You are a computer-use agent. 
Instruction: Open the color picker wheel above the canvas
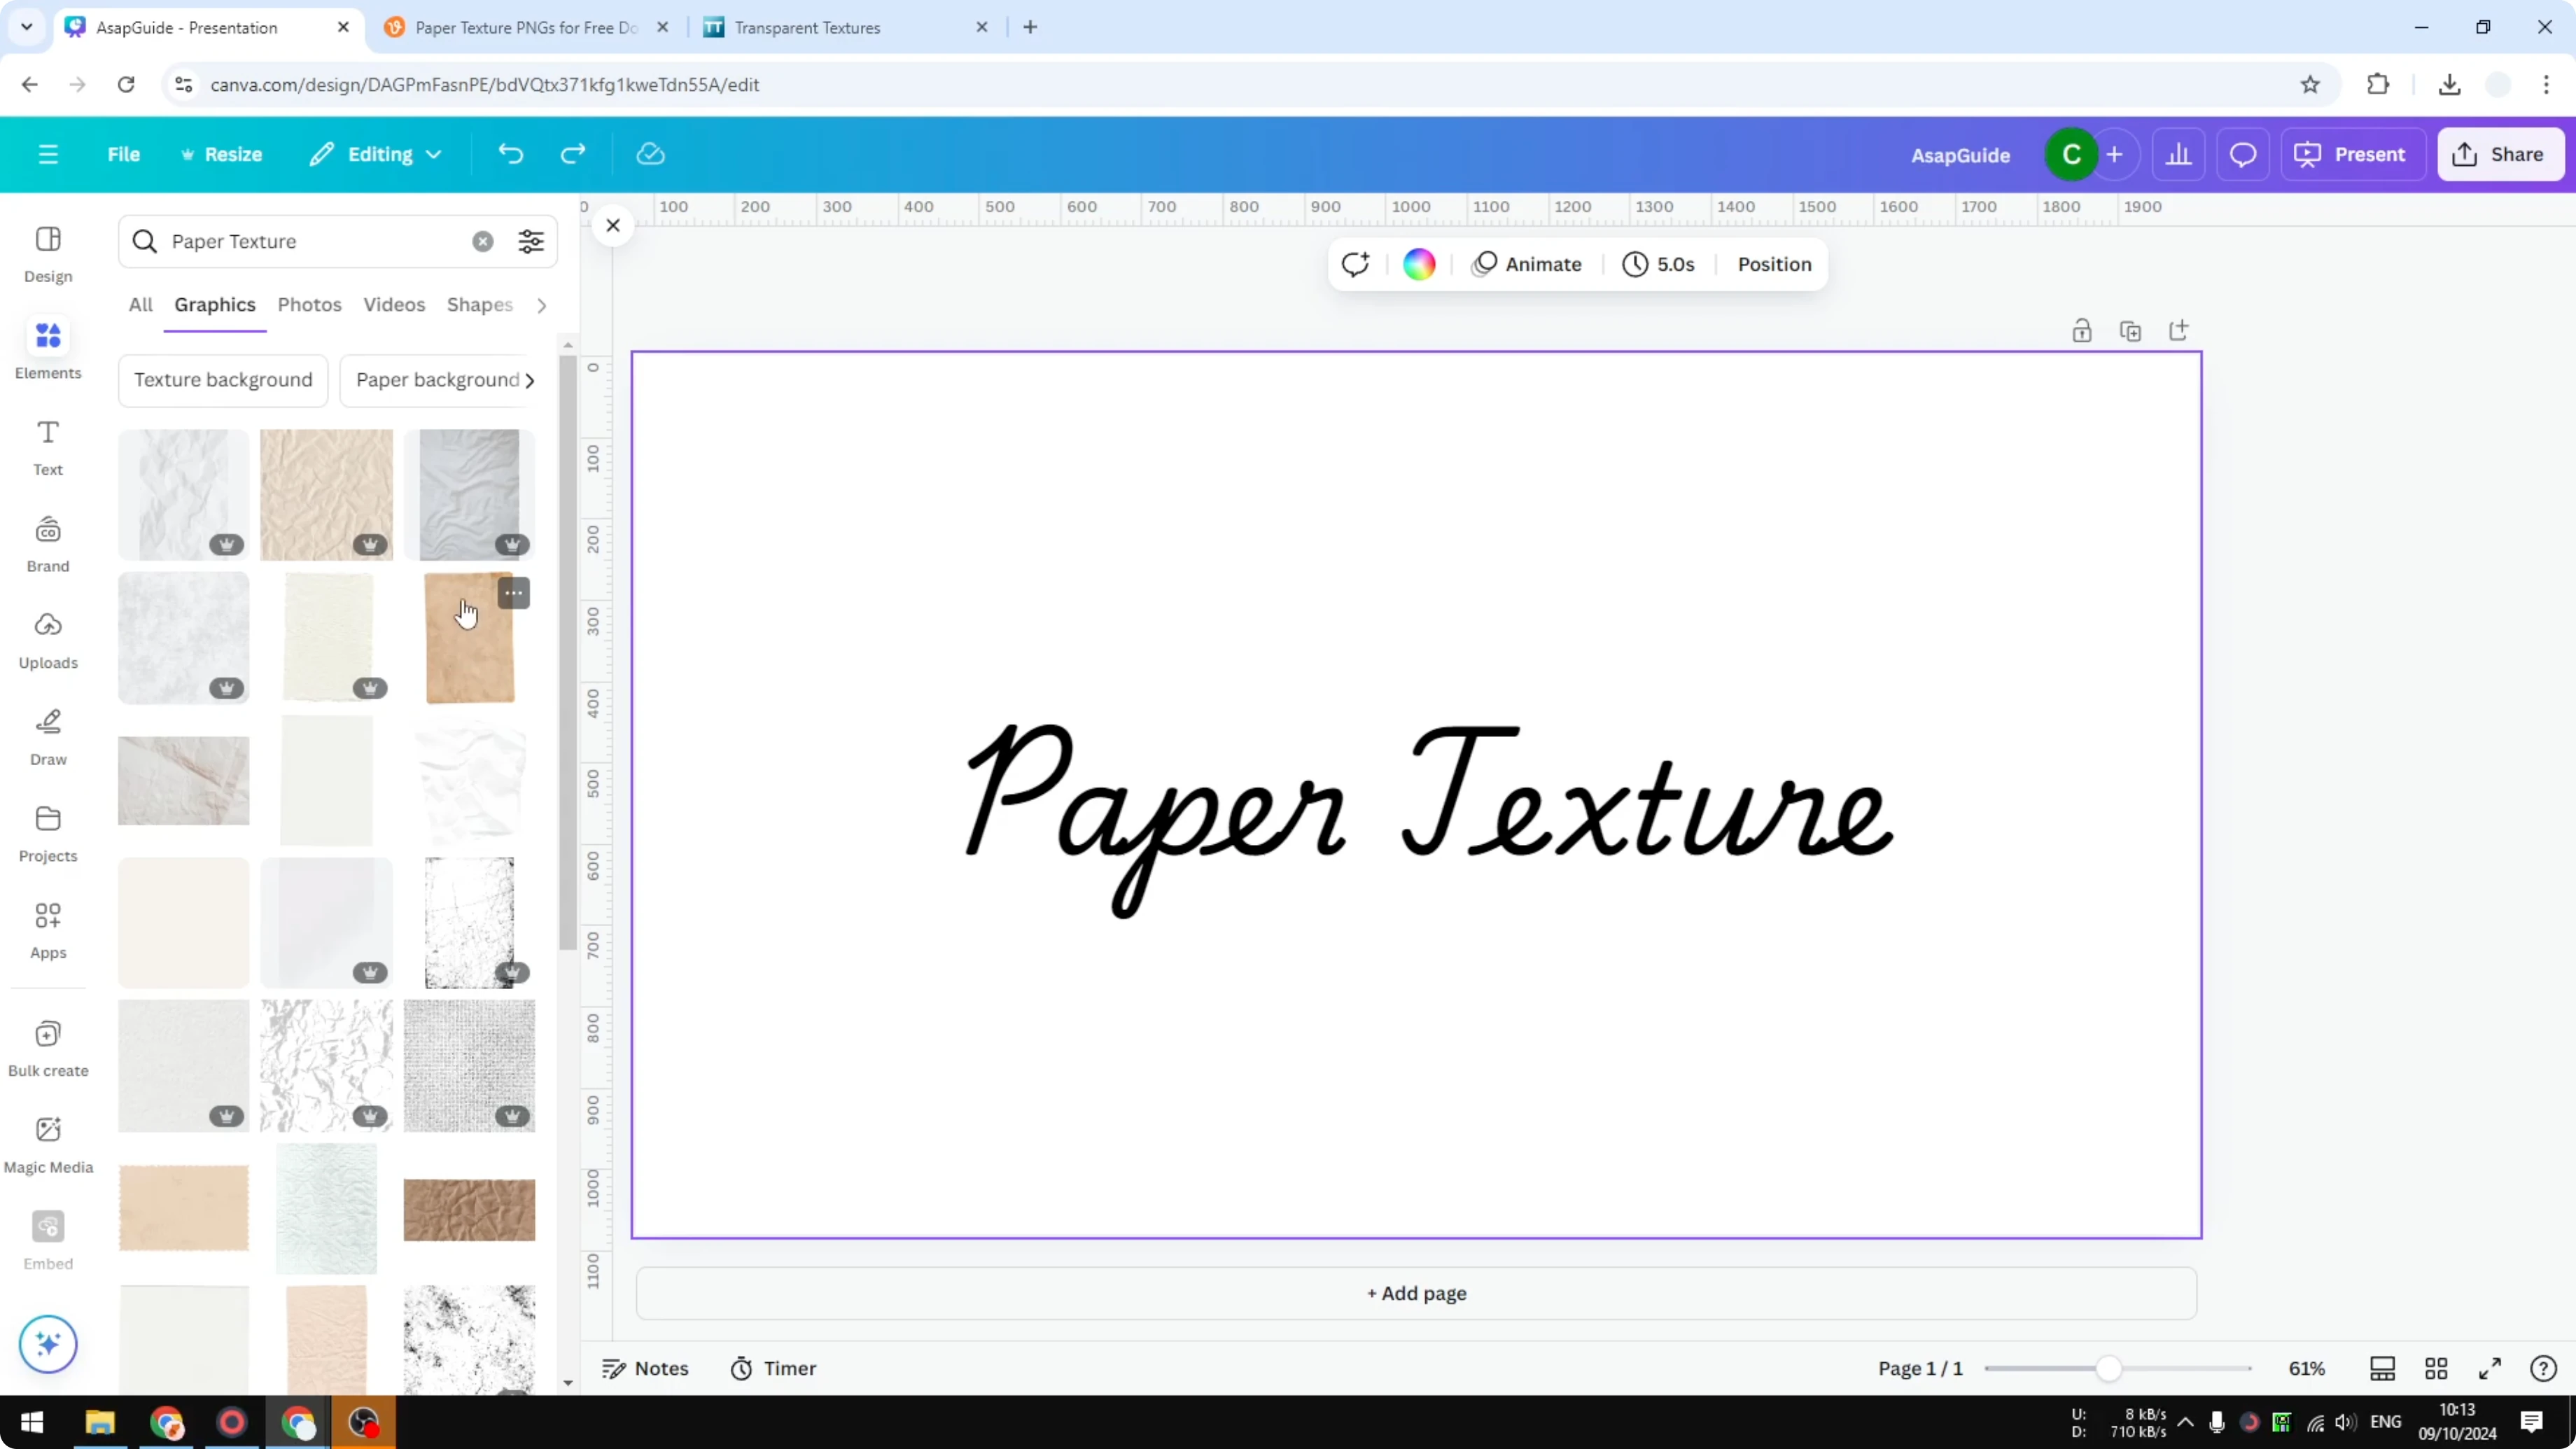[x=1419, y=263]
